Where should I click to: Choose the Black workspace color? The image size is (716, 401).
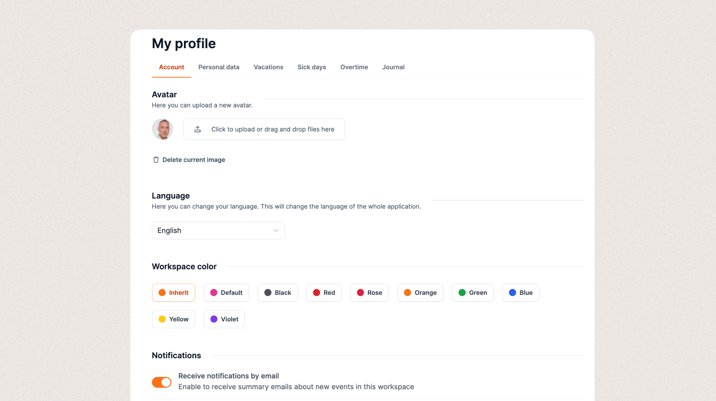278,292
